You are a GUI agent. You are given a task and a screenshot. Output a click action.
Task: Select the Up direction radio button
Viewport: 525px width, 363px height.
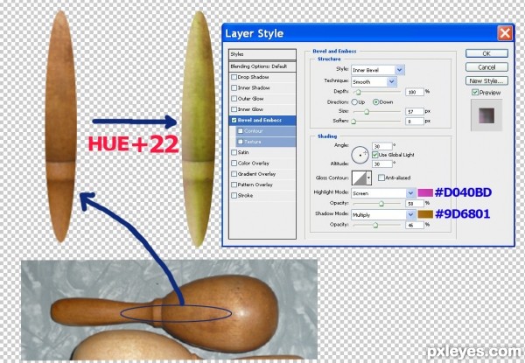point(354,102)
